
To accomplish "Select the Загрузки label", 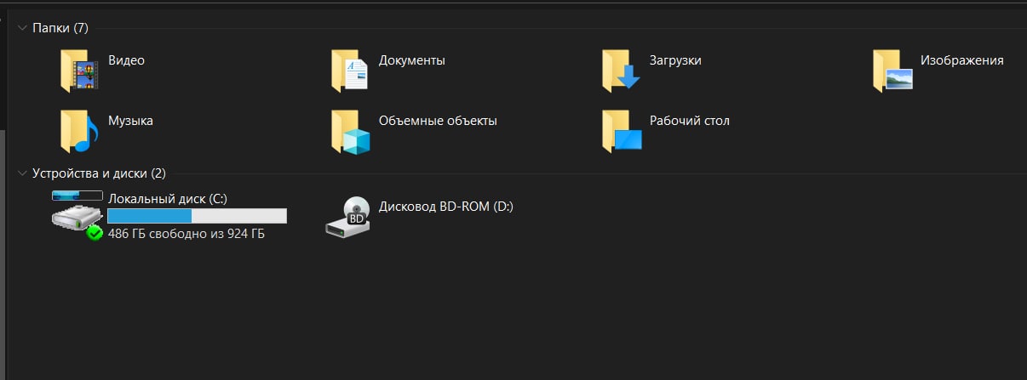I will [x=675, y=60].
